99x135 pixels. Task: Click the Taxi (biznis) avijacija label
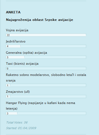point(22,64)
